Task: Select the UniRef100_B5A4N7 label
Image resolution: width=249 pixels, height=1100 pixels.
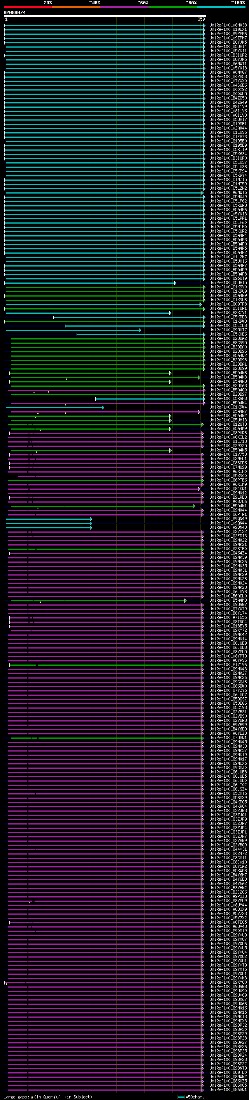Action: click(228, 412)
